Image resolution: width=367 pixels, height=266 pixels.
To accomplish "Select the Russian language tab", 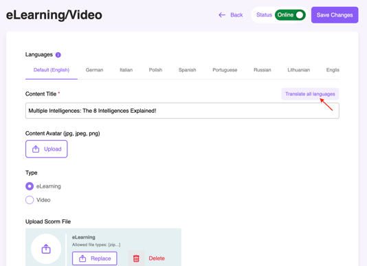I will 262,70.
